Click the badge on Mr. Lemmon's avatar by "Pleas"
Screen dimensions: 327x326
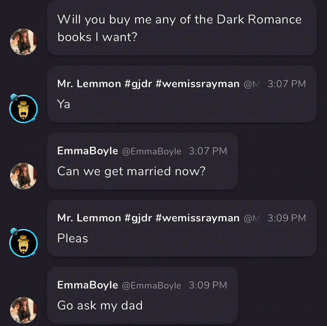pyautogui.click(x=14, y=231)
